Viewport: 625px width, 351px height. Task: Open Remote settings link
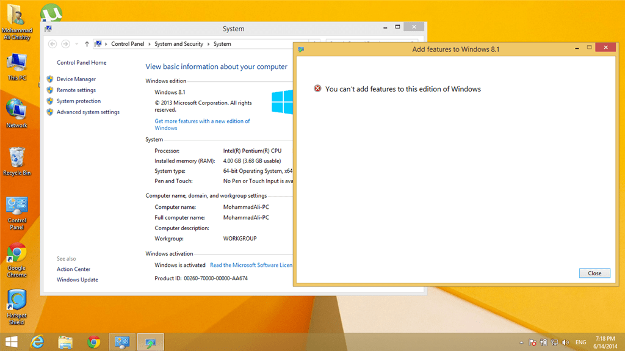coord(76,90)
